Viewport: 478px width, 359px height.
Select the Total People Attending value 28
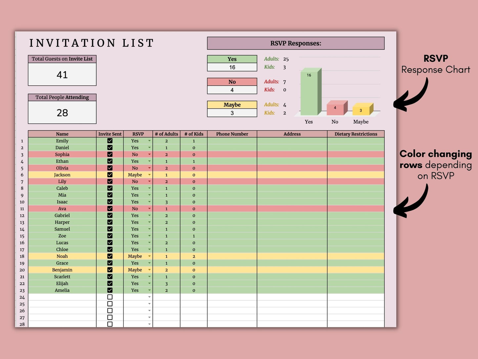[x=62, y=113]
